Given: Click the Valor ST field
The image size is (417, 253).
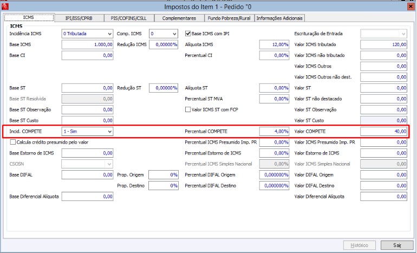Looking at the screenshot, I should 383,88.
